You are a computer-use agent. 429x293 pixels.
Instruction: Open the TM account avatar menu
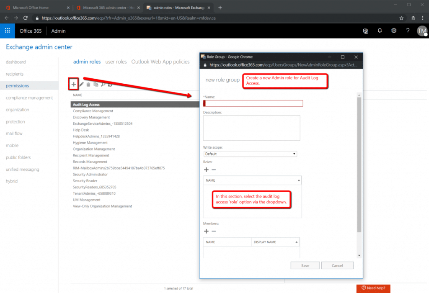click(x=422, y=31)
